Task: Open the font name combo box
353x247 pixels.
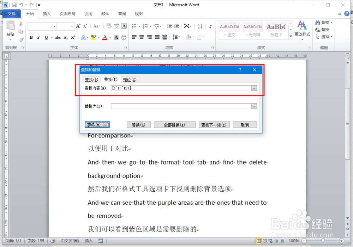Action: [42, 26]
